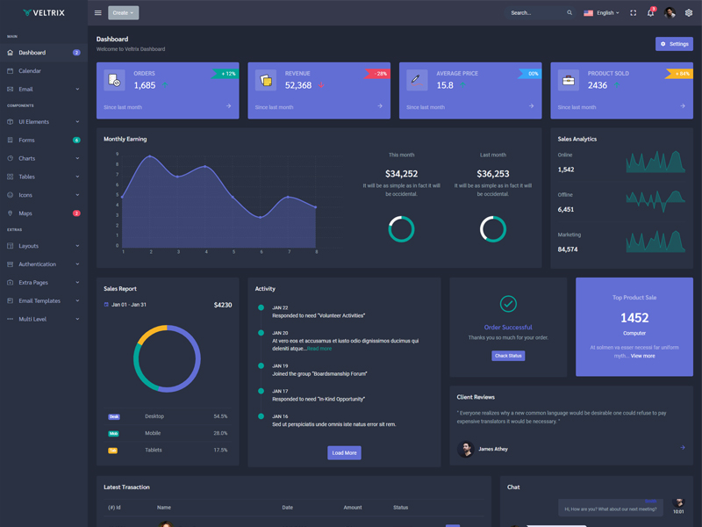The width and height of the screenshot is (702, 527).
Task: Follow the View more link
Action: tap(642, 356)
